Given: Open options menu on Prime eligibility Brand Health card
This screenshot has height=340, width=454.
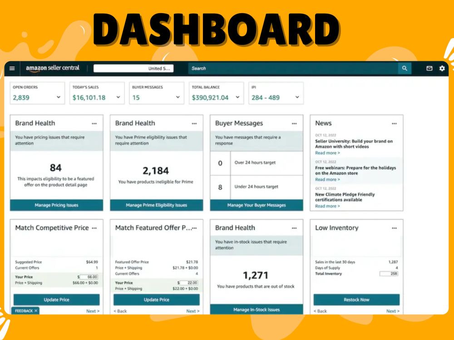Looking at the screenshot, I should tap(194, 123).
